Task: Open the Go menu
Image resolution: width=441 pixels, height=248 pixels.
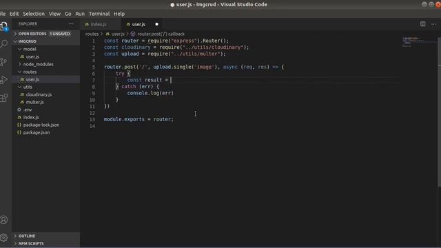Action: tap(68, 14)
